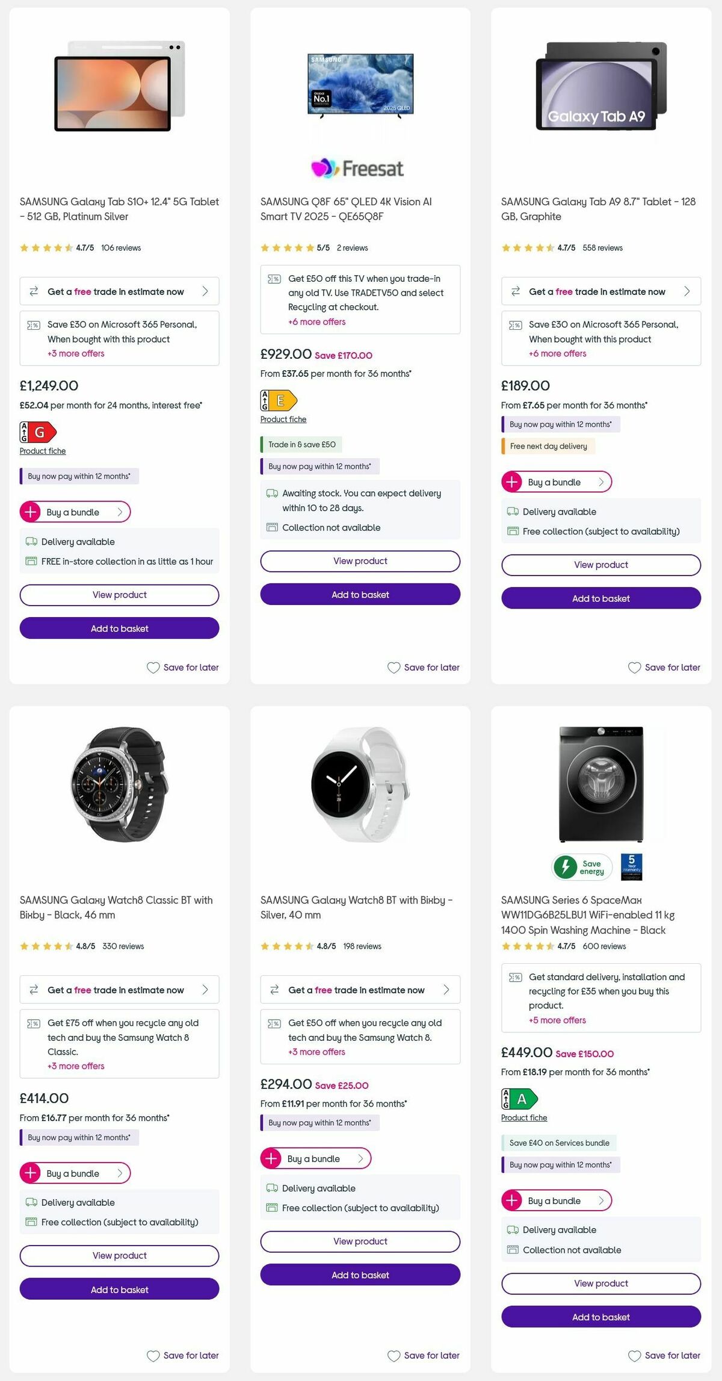The image size is (722, 1381).
Task: Toggle the heart icon for the QLED TV
Action: coord(393,668)
